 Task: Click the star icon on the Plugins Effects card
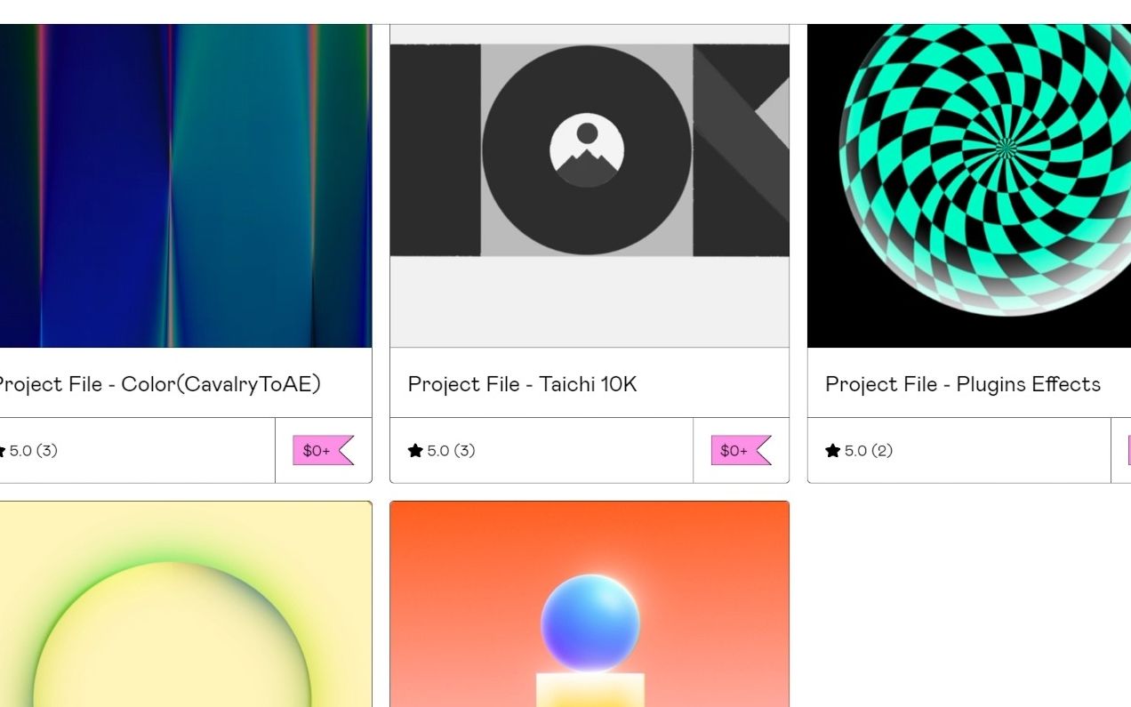[832, 451]
